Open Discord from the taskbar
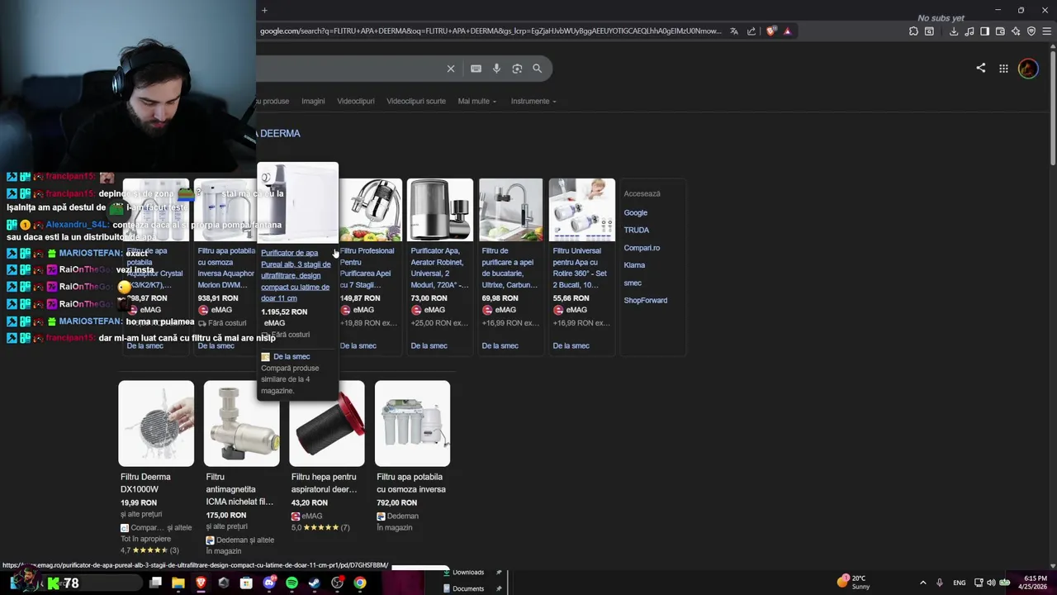The width and height of the screenshot is (1057, 595). point(269,583)
